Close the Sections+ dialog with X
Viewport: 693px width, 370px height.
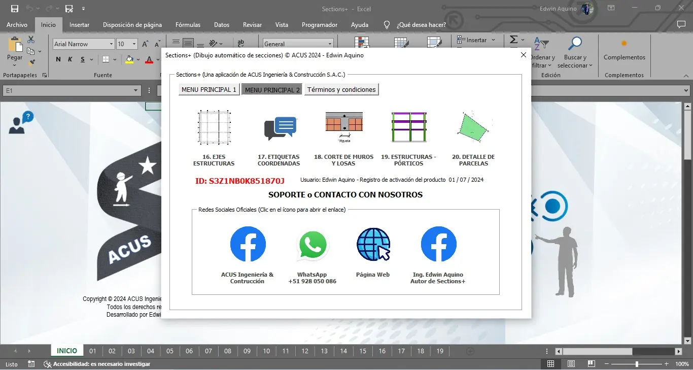click(x=524, y=55)
